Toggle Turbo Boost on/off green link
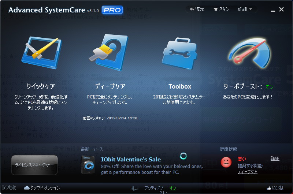The height and width of the screenshot is (194, 293). pyautogui.click(x=270, y=87)
